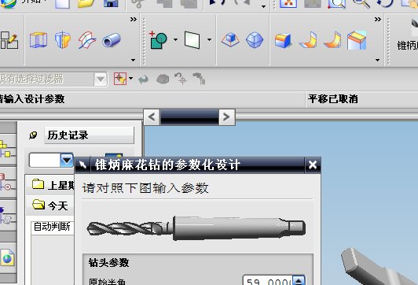418x285 pixels.
Task: Click arrow icon in drill dialog title
Action: point(82,165)
